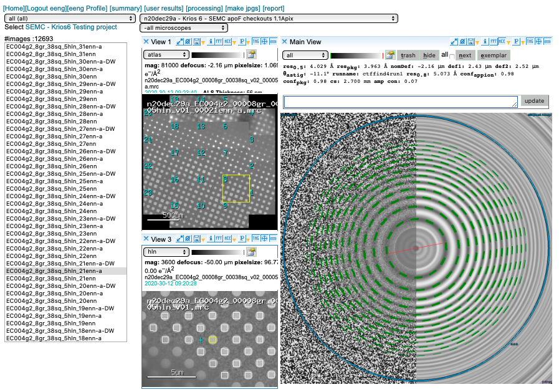Click the grayscale contrast bar in Main View

click(356, 55)
